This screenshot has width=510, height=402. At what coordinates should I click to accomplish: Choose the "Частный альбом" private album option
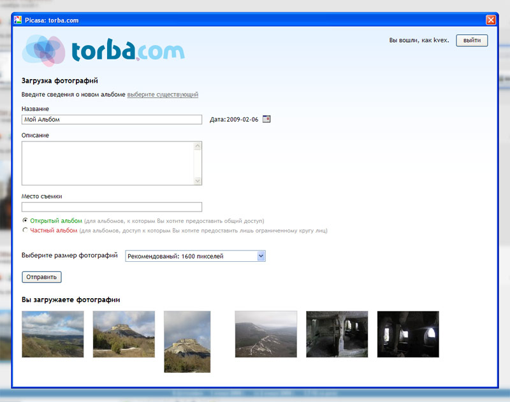click(24, 230)
